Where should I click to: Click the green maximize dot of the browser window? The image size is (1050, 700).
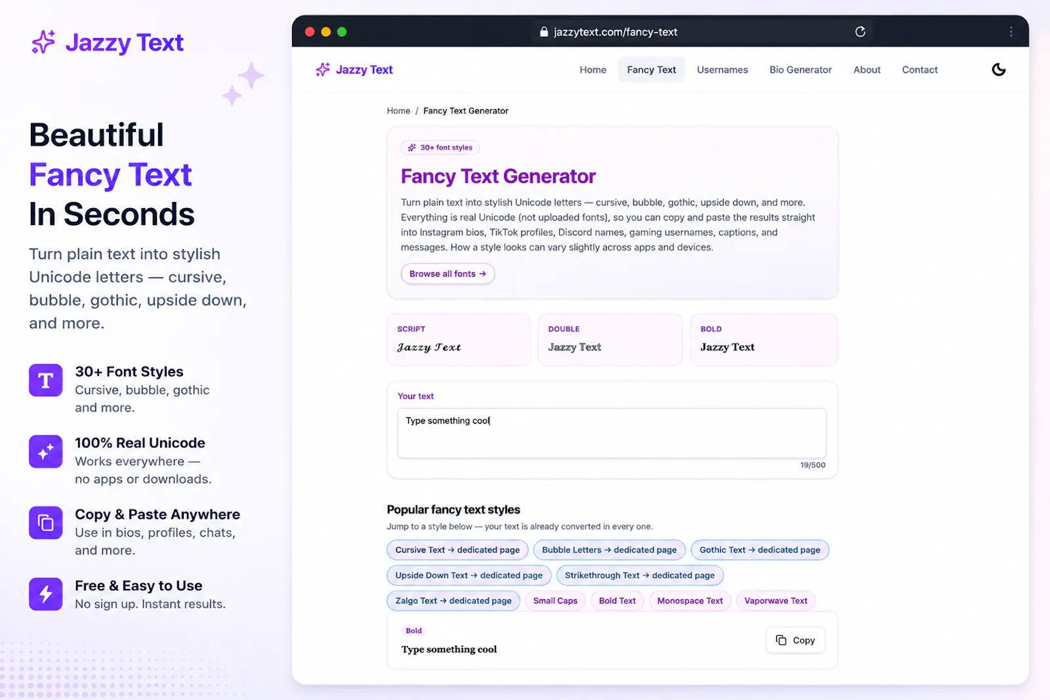342,31
